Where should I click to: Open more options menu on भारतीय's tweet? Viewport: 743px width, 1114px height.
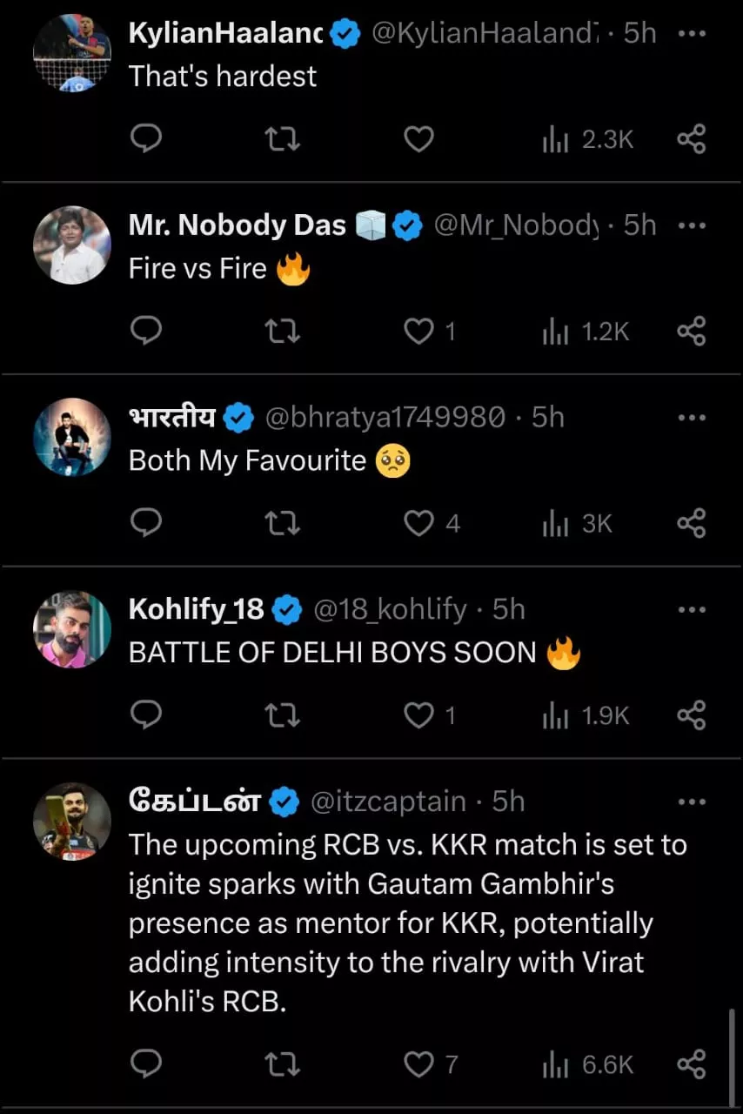(691, 418)
